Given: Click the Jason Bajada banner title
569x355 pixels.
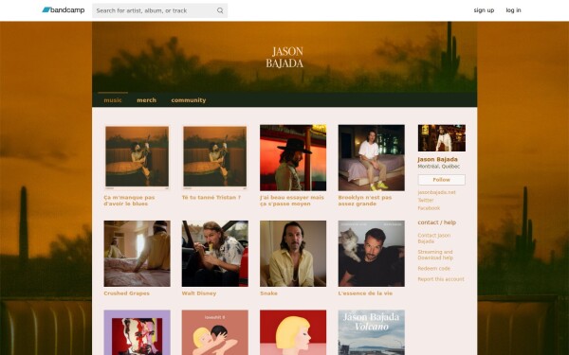Looking at the screenshot, I should click(284, 57).
